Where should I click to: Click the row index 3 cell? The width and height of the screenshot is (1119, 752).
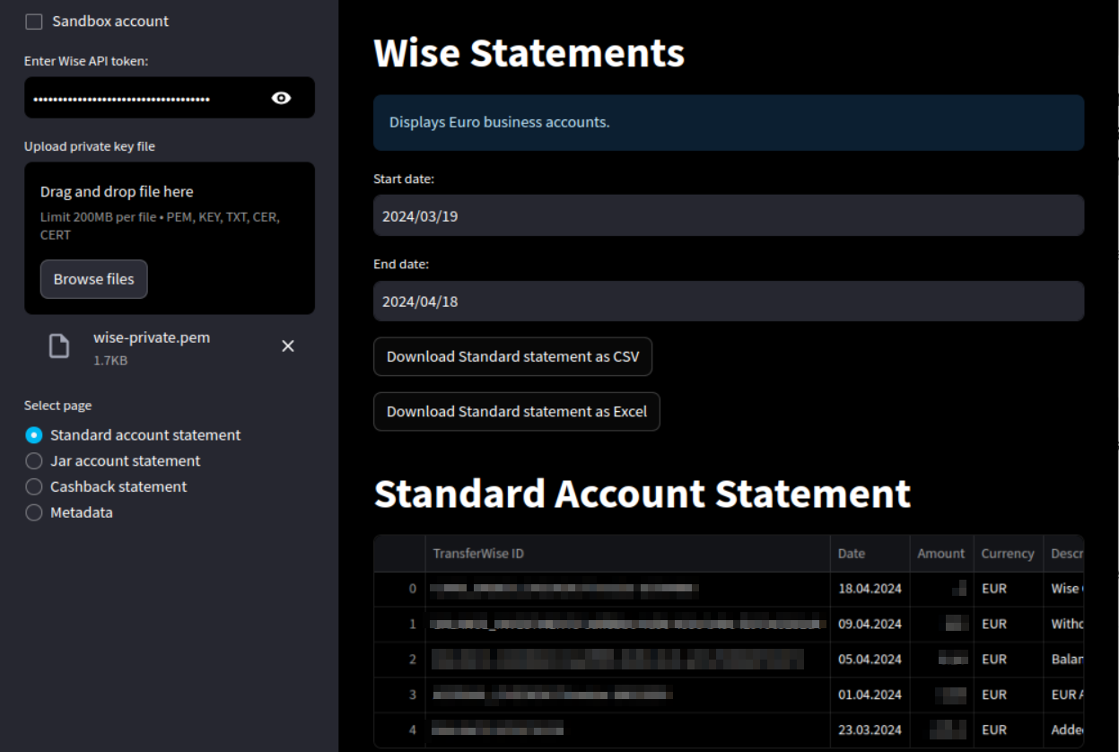pos(399,695)
